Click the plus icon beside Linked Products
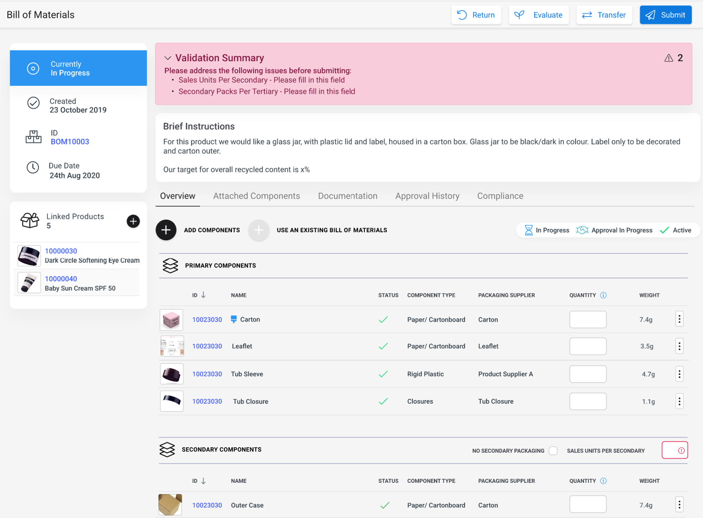This screenshot has height=518, width=703. [x=133, y=221]
